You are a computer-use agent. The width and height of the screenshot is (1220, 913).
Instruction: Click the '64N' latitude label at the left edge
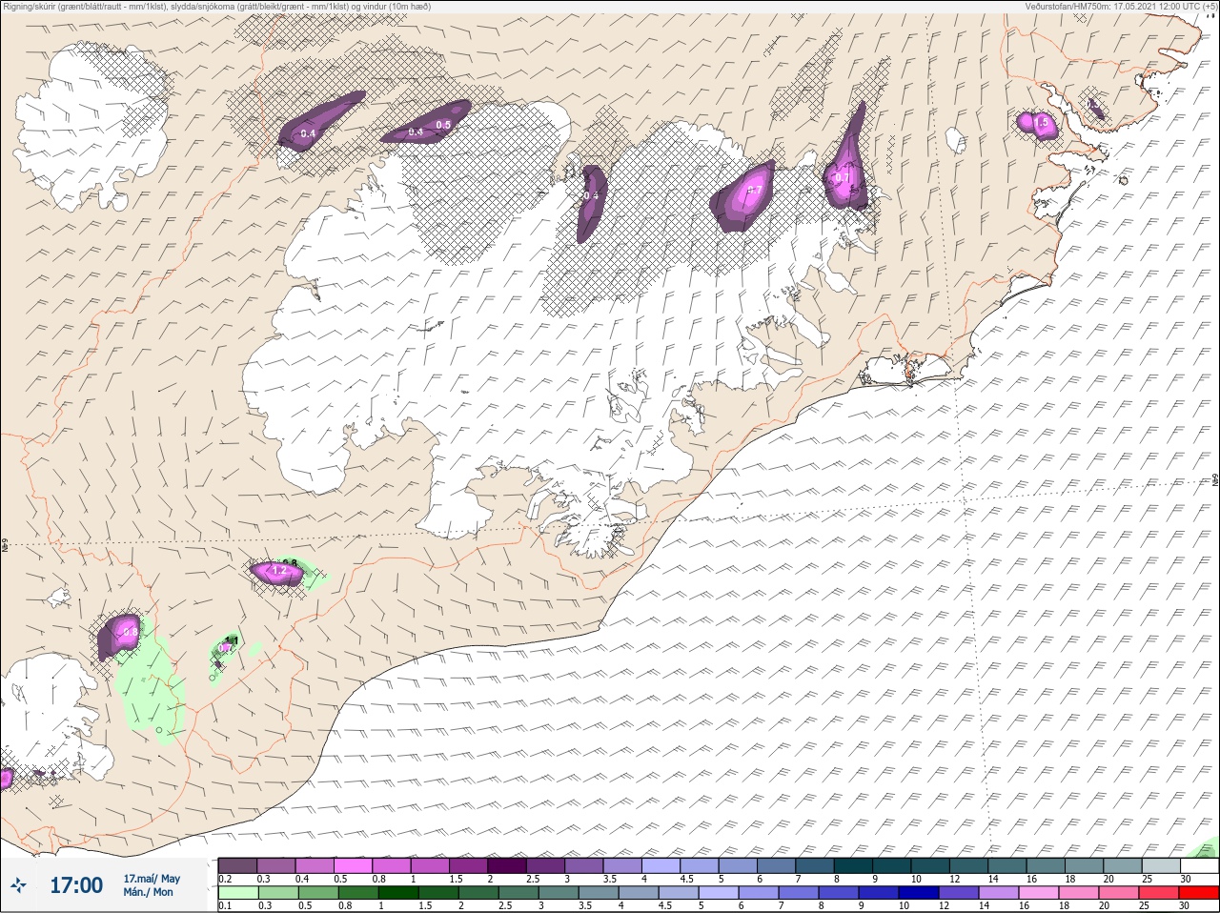pos(5,547)
